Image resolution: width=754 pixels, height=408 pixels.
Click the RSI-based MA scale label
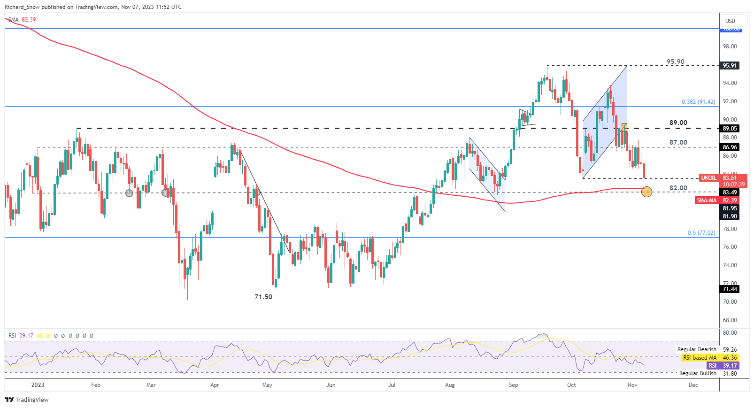700,358
